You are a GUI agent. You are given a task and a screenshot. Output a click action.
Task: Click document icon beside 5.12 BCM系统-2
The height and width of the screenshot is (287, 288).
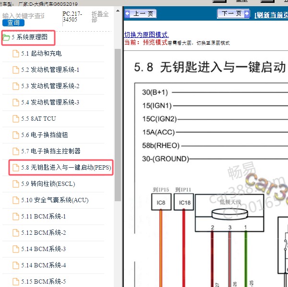pyautogui.click(x=16, y=233)
